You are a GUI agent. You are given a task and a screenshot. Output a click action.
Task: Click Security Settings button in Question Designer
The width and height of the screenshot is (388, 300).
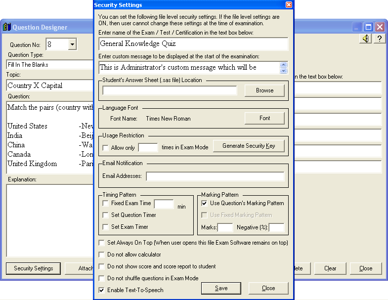34,268
